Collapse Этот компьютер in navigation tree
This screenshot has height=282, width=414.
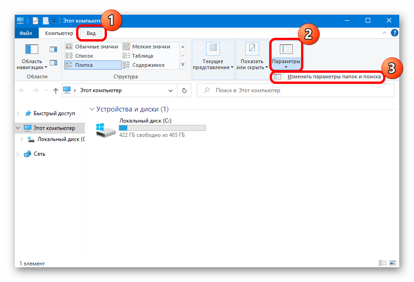(18, 128)
